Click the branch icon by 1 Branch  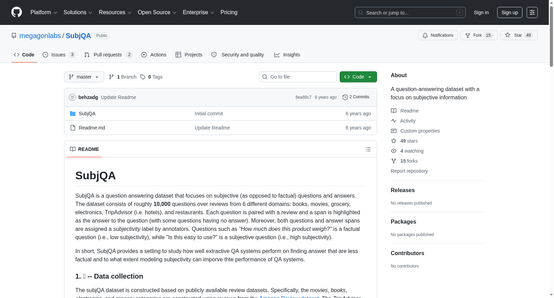111,77
